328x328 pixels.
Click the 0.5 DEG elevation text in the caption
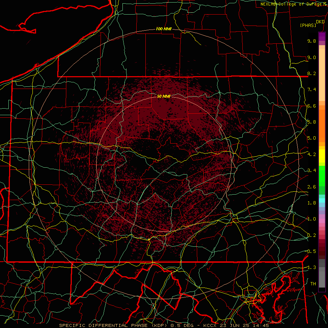(x=182, y=325)
